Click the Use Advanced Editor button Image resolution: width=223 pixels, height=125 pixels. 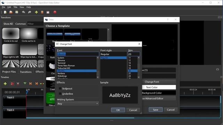[159, 98]
